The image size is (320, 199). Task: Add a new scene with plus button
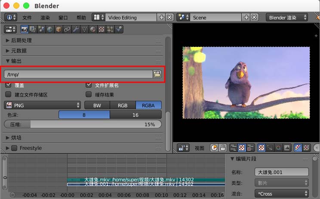246,17
